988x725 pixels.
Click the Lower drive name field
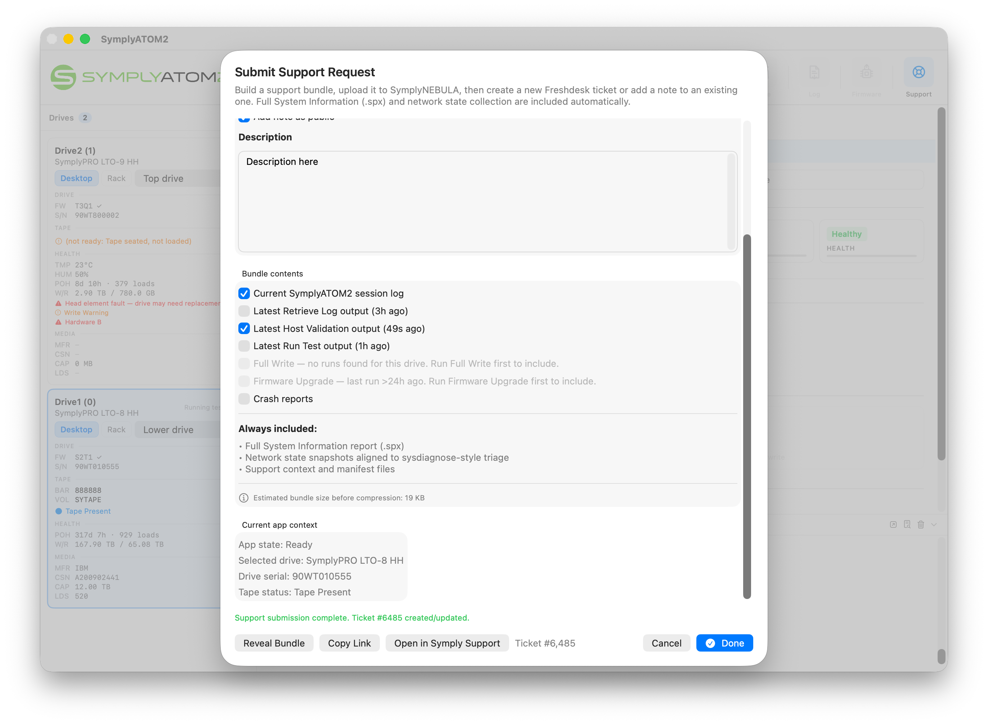click(x=178, y=429)
